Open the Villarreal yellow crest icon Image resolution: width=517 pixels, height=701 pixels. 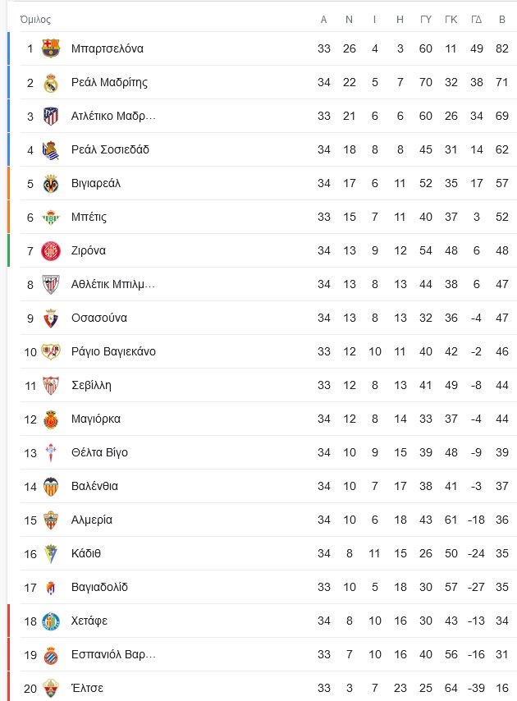pyautogui.click(x=51, y=183)
